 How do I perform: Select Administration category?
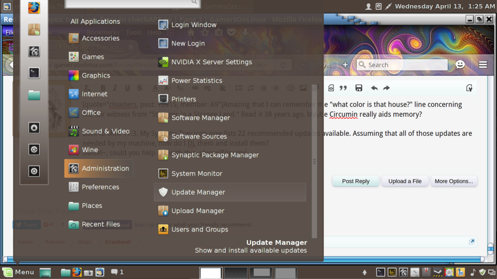click(x=98, y=168)
